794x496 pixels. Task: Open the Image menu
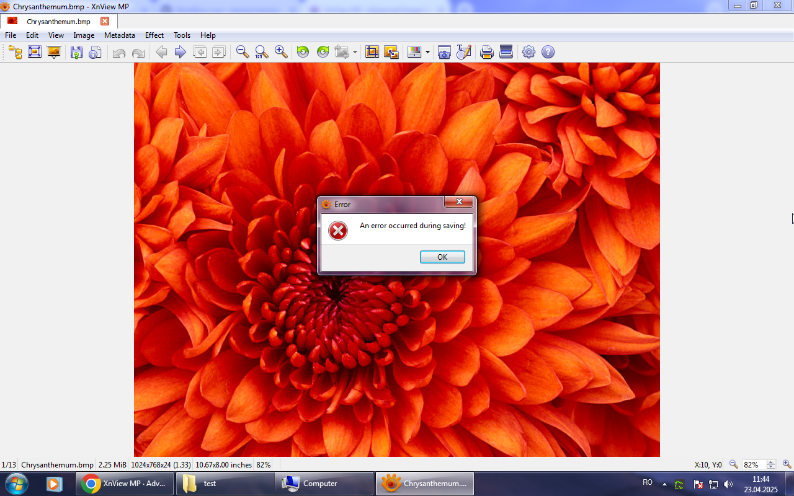coord(84,35)
